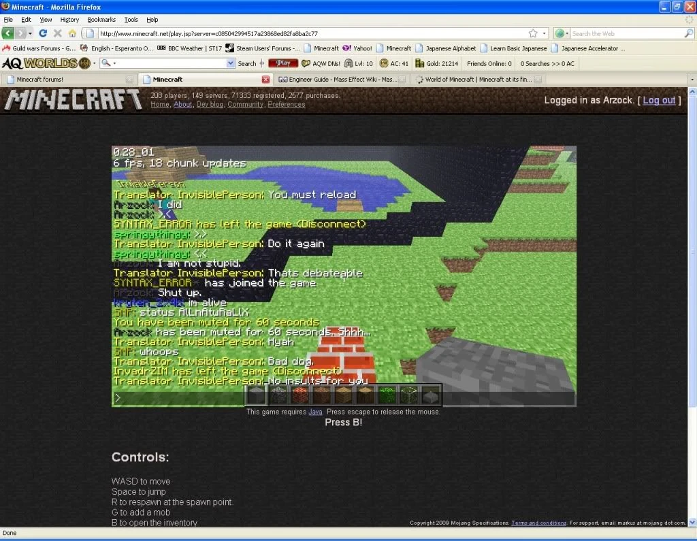Open the Yahoo! bookmark

point(357,48)
